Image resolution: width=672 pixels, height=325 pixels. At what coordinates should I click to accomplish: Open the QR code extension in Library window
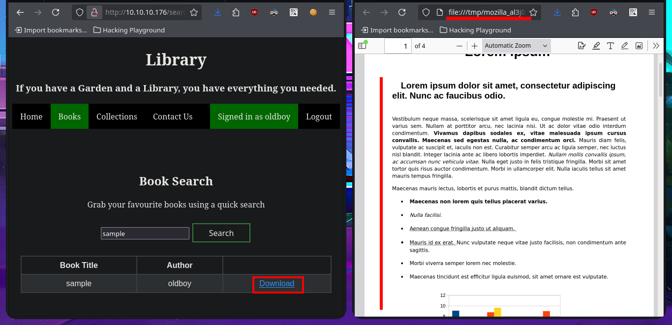294,12
